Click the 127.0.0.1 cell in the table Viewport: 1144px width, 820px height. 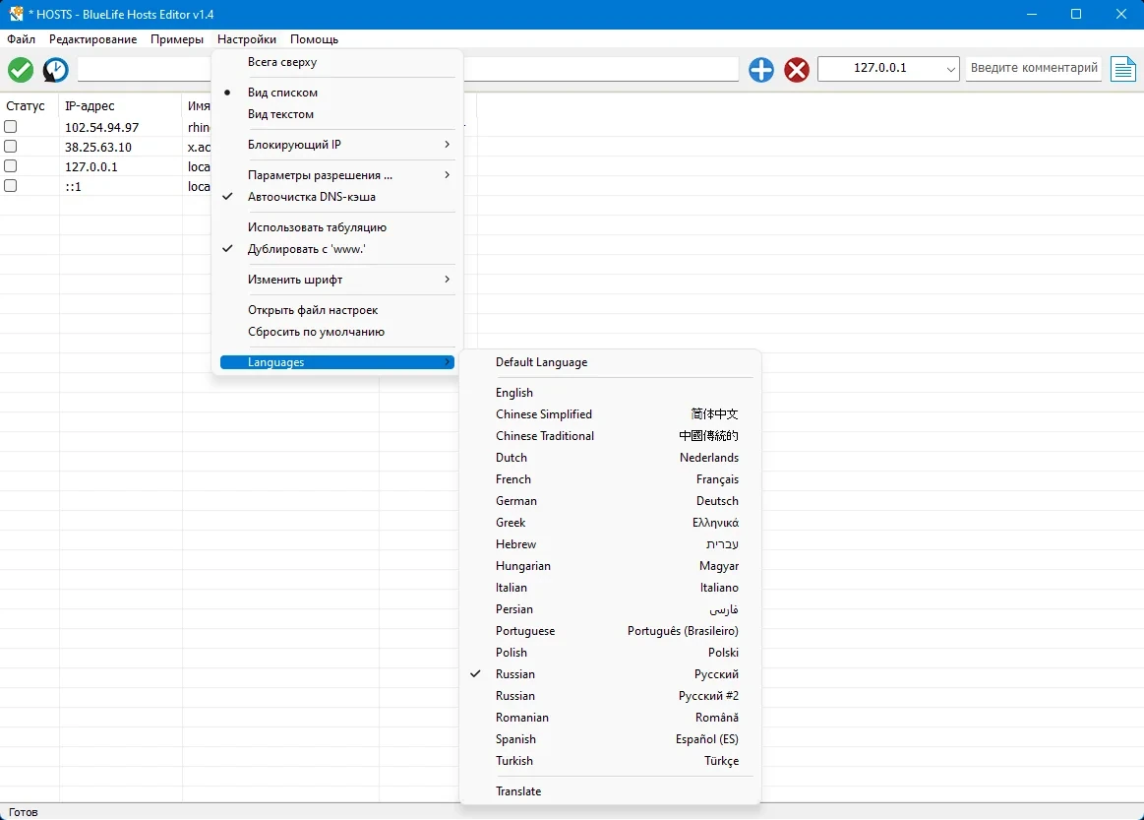click(91, 166)
